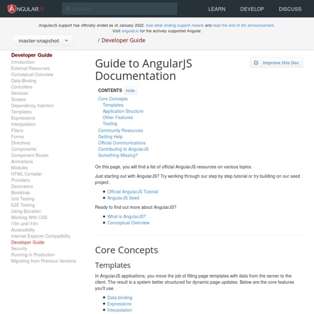Viewport: 314px width, 314px height.
Task: Open External Resources in the sidebar
Action: 30,68
